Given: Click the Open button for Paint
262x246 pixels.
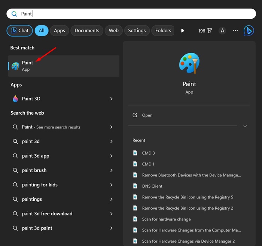Looking at the screenshot, I should 147,115.
